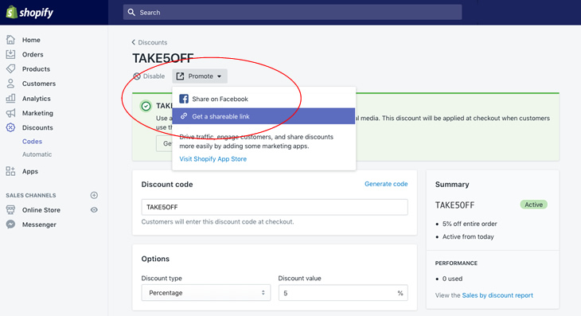This screenshot has height=316, width=581.
Task: Open Apps in the sidebar
Action: (30, 171)
